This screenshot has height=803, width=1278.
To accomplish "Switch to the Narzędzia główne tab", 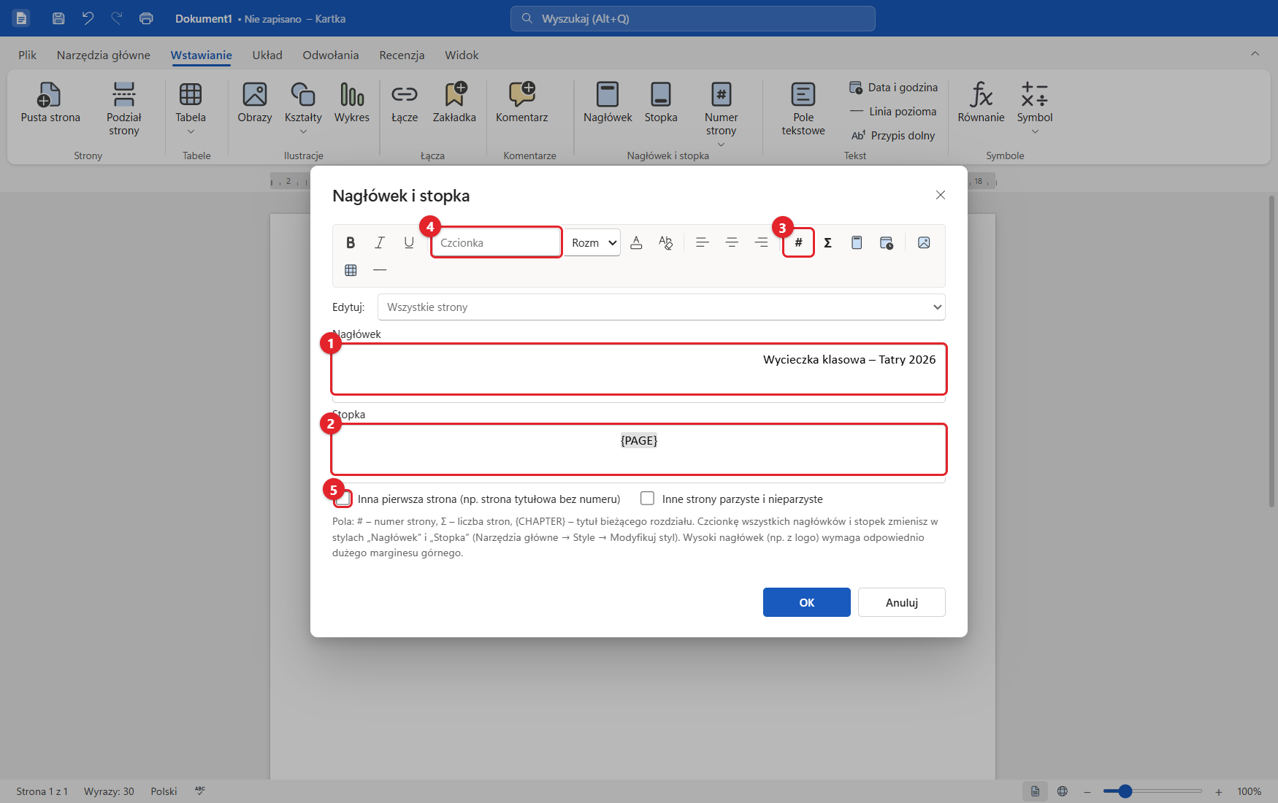I will [x=104, y=55].
